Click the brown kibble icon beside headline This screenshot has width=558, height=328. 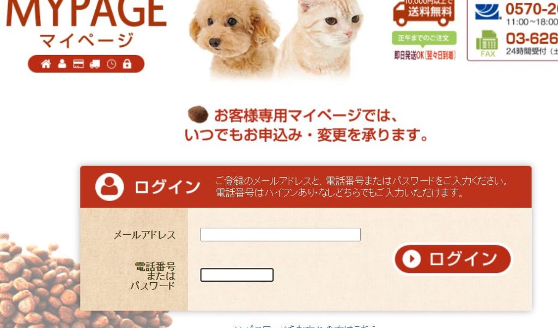(198, 114)
